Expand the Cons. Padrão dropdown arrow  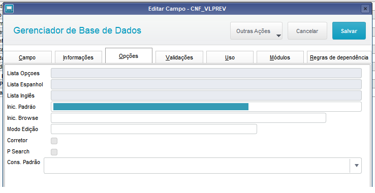point(356,166)
